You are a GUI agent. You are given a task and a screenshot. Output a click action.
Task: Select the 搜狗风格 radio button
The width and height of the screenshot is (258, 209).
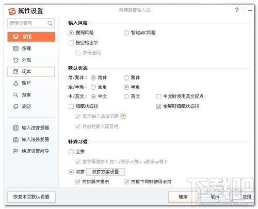click(71, 33)
